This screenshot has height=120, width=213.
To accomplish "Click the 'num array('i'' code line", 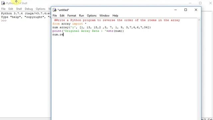I will (102, 27).
